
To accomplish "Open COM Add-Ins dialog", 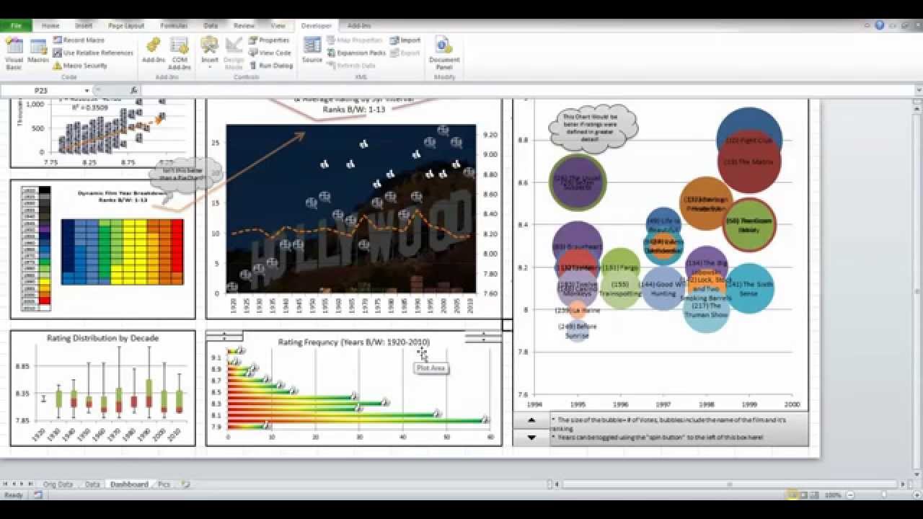I will [180, 53].
